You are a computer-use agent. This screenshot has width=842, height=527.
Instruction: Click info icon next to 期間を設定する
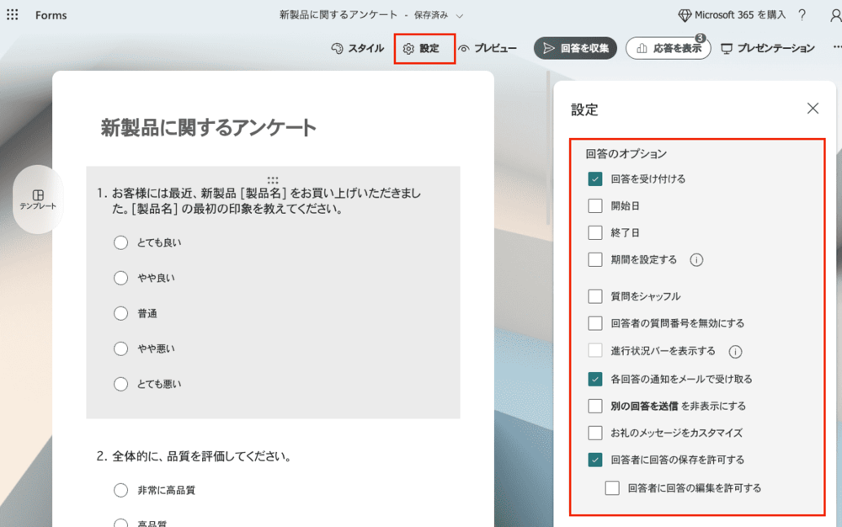pos(696,260)
